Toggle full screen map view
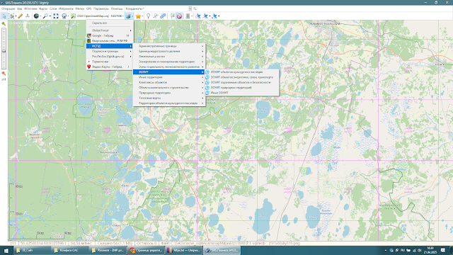 click(56, 16)
